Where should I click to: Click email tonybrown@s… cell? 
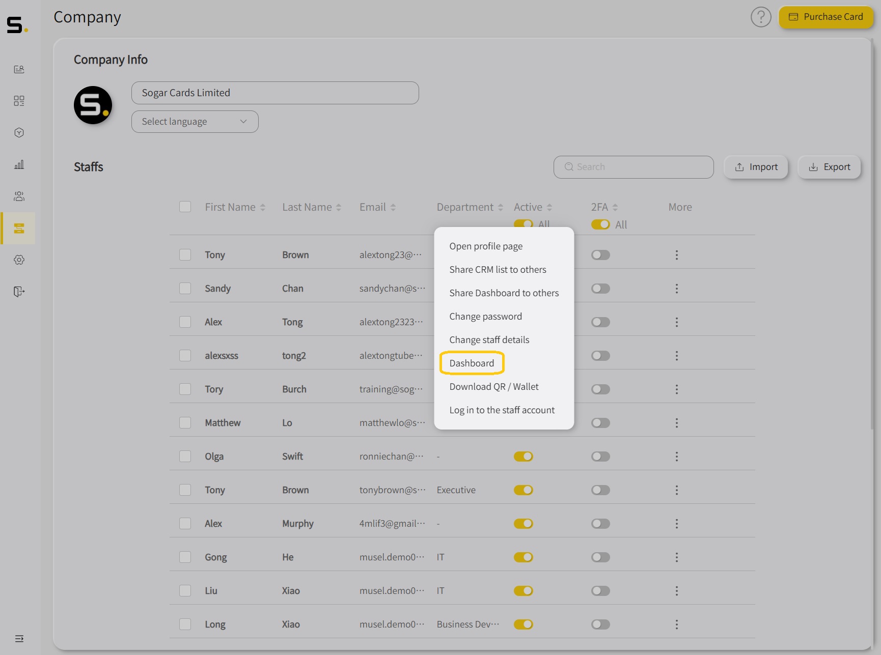(x=392, y=490)
